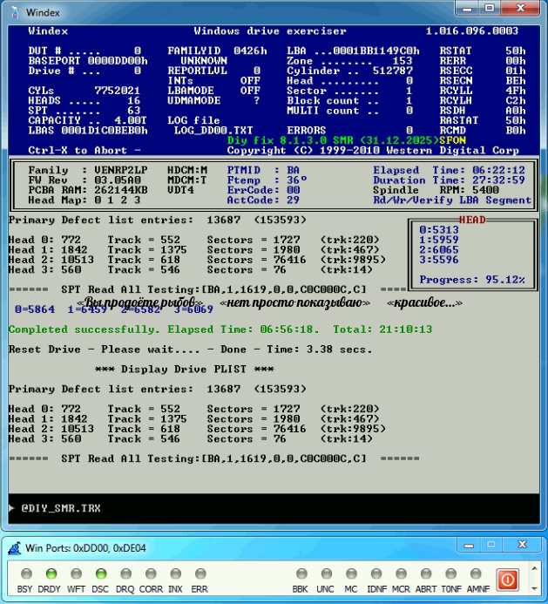Click the yellow SFON label

coord(452,140)
